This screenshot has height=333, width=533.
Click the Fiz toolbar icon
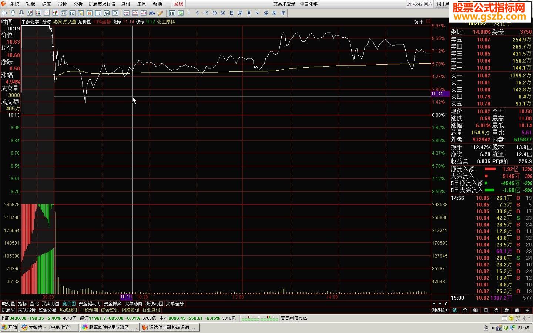98,13
